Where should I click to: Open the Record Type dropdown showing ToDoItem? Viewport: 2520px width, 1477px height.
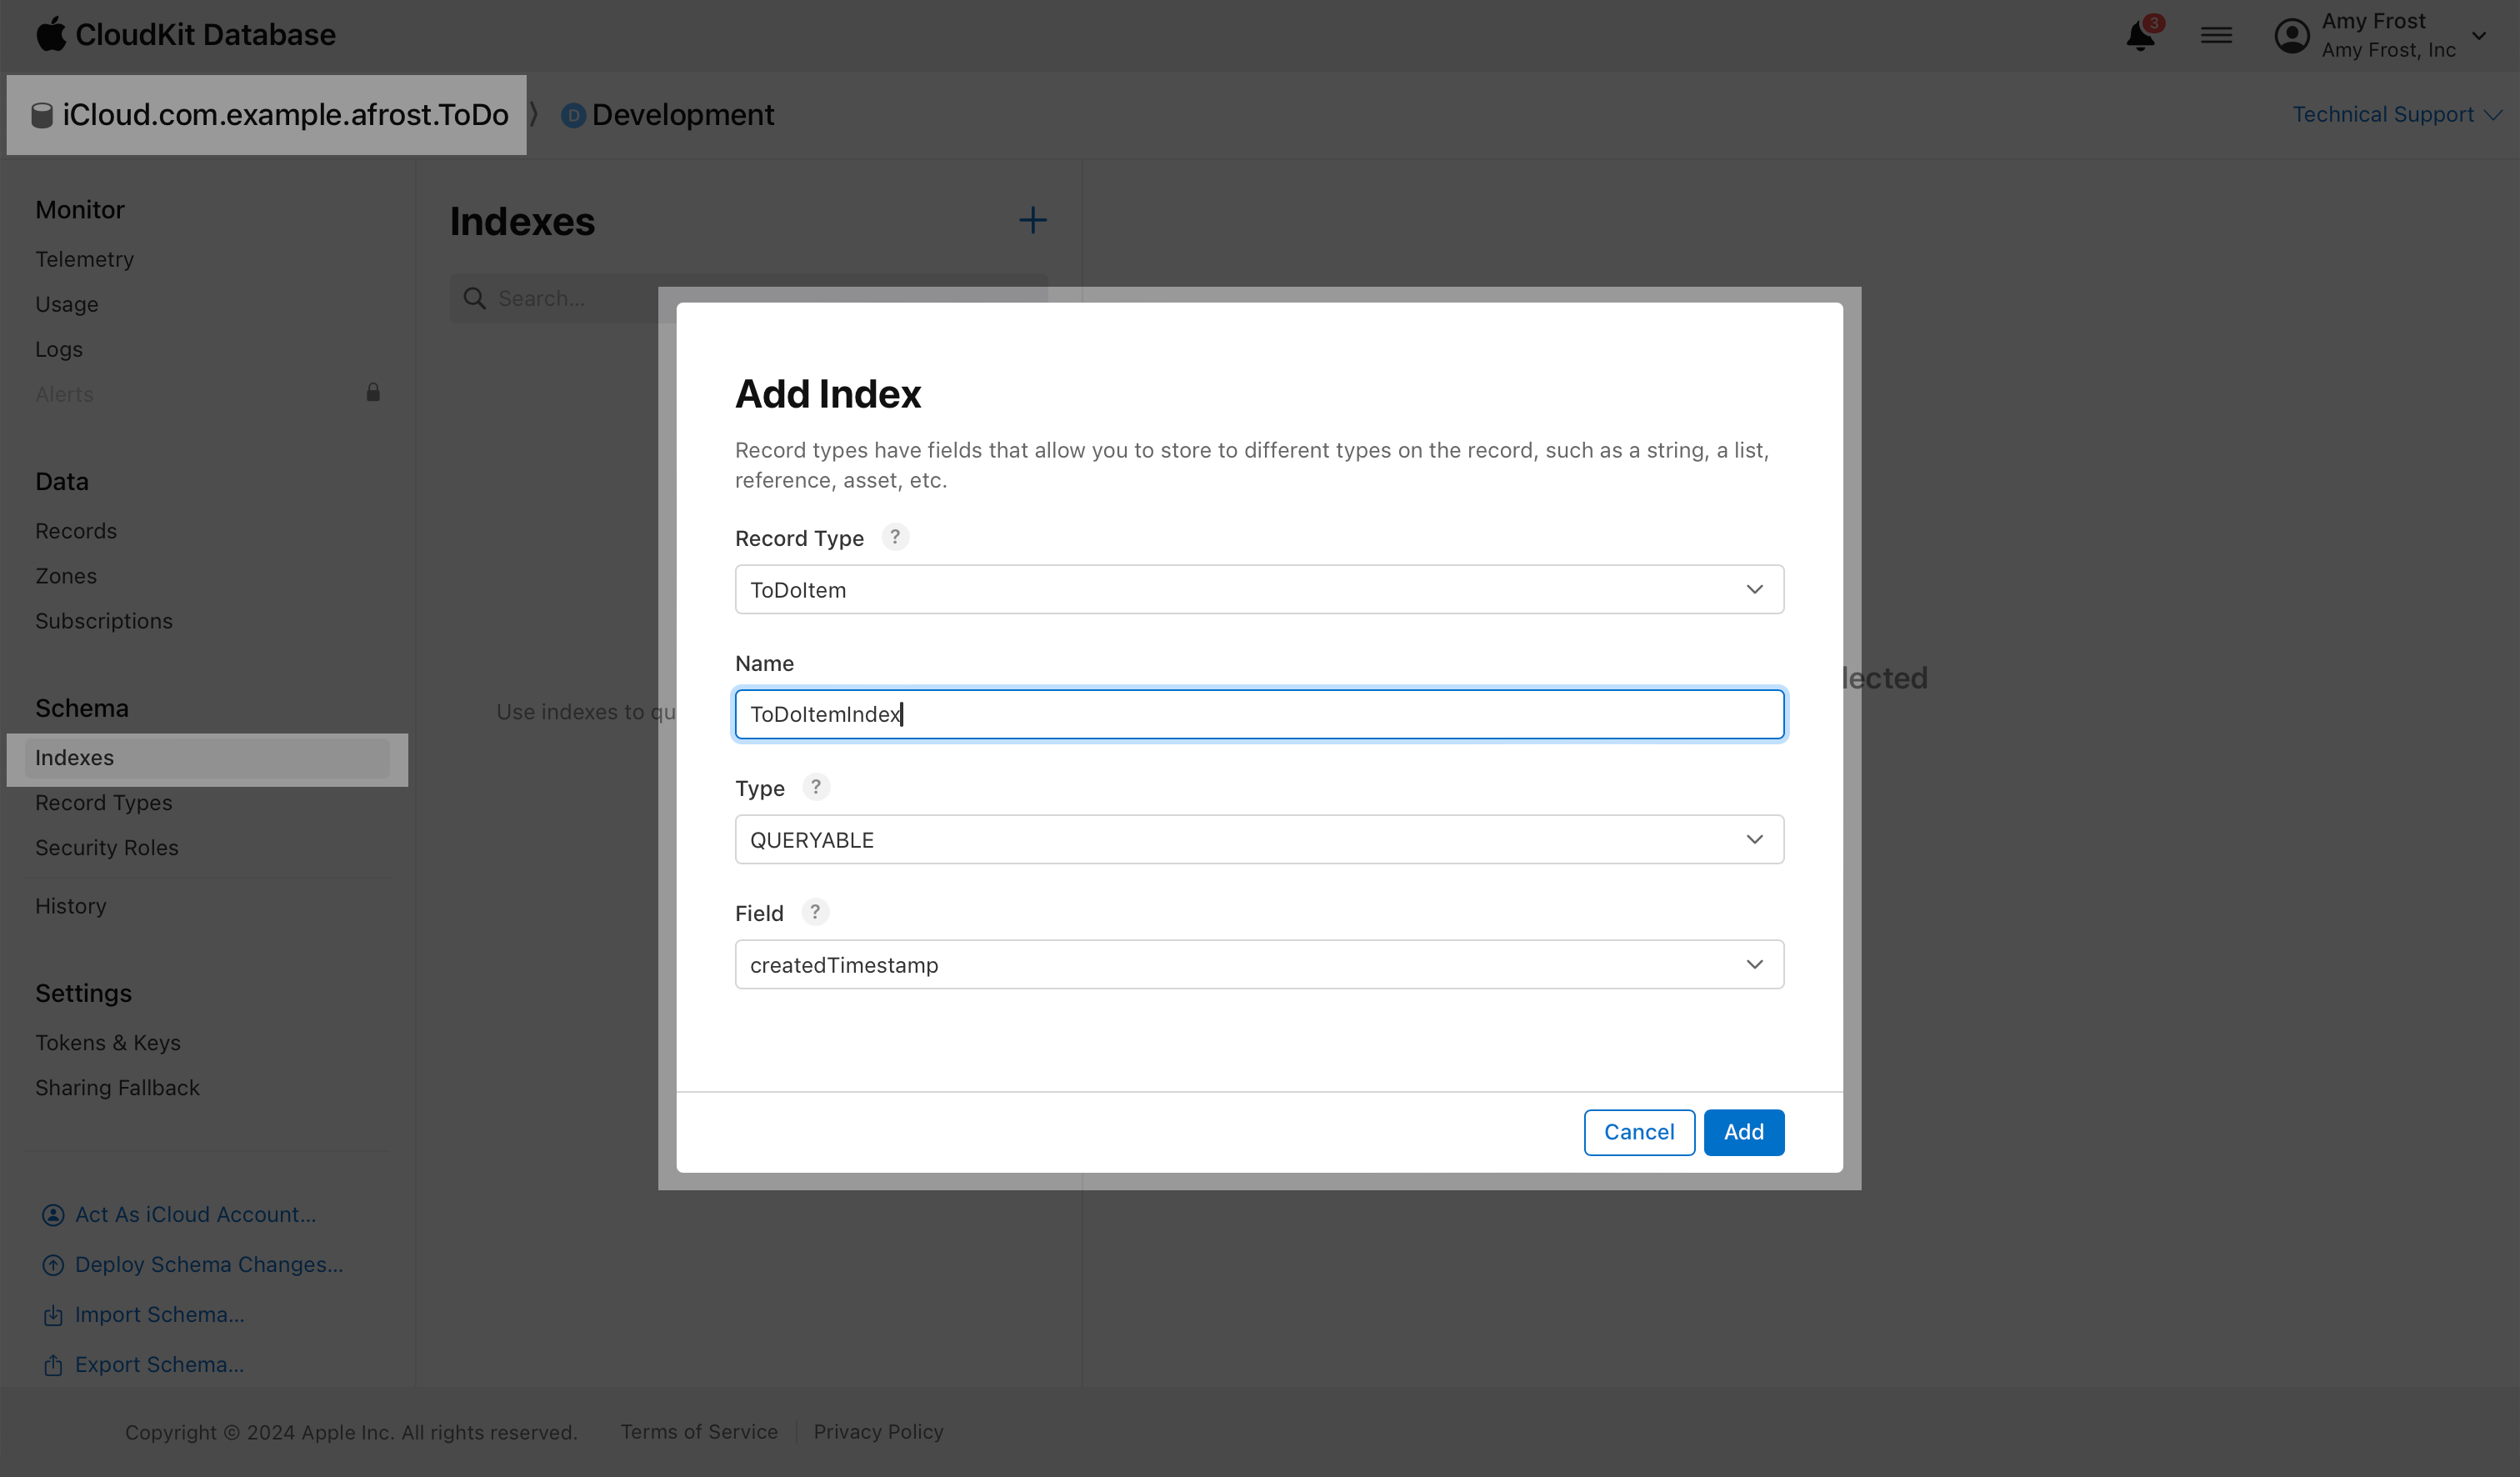click(1258, 589)
